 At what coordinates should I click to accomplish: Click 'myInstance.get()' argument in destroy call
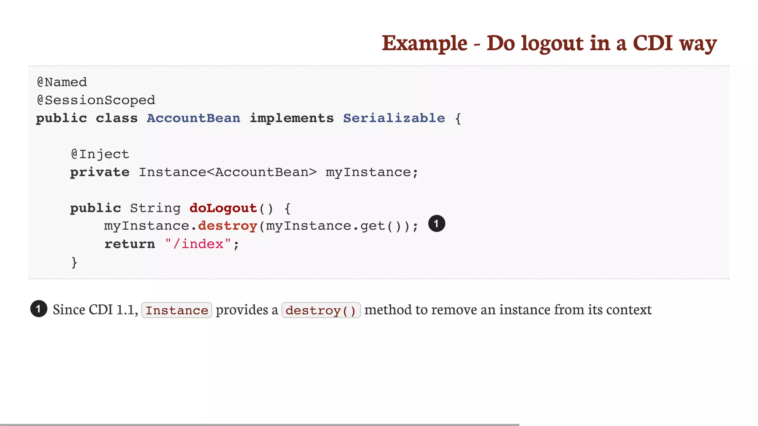tap(333, 226)
